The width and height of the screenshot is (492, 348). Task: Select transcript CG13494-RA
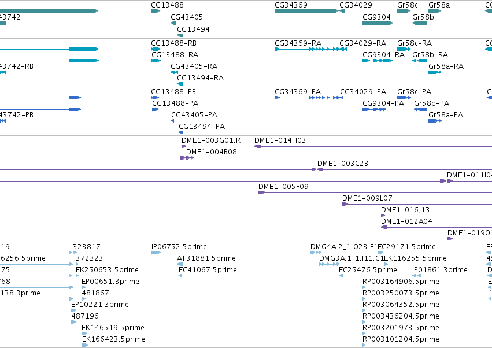tap(200, 78)
